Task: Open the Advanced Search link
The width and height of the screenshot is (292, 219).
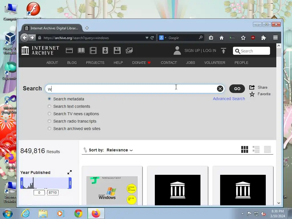Action: (229, 99)
